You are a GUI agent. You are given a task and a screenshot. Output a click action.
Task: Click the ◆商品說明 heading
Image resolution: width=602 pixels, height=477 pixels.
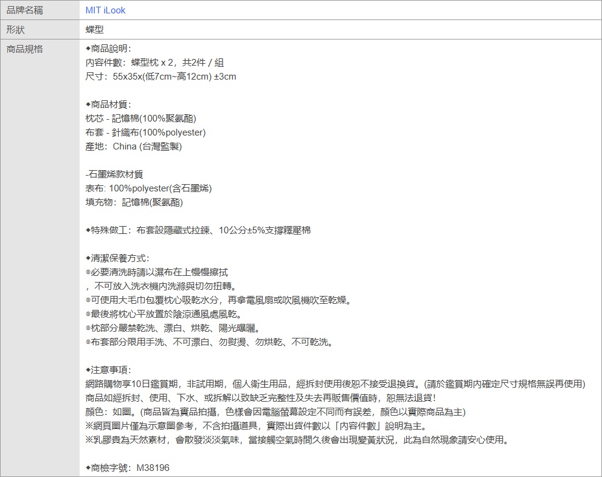pyautogui.click(x=108, y=49)
